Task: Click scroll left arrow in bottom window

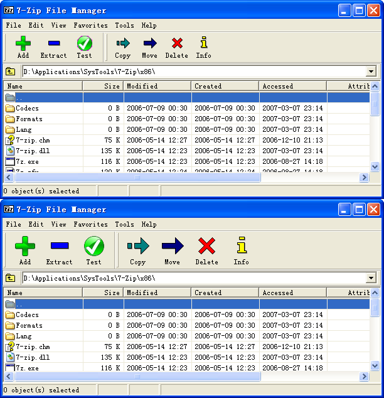Action: click(x=9, y=376)
